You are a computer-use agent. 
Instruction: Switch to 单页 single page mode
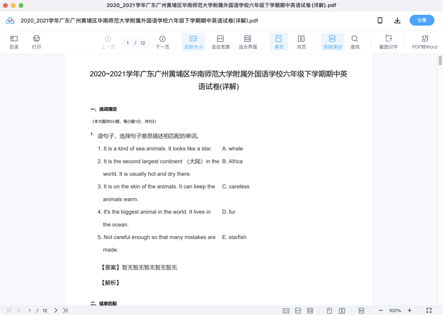[x=279, y=42]
